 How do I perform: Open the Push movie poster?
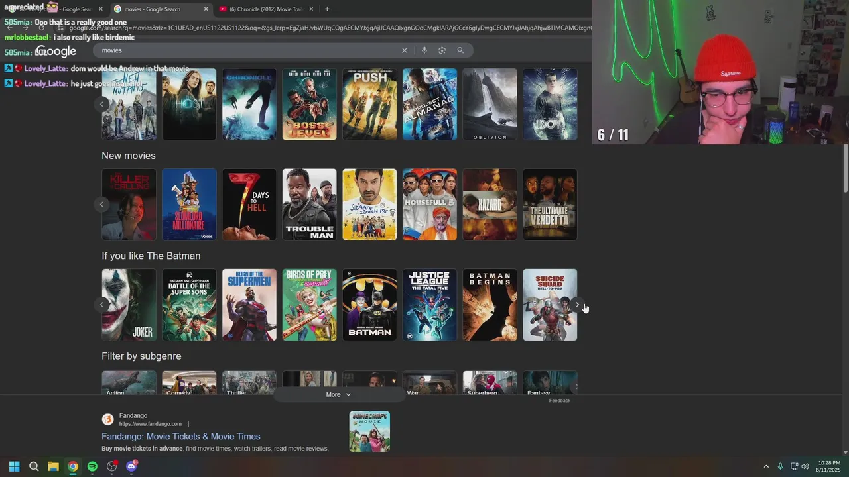tap(369, 104)
